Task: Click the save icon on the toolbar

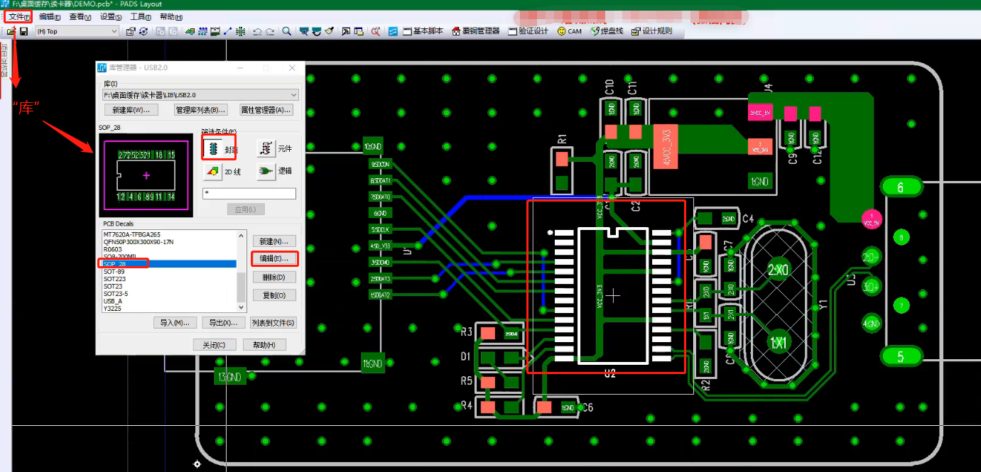Action: coord(24,31)
